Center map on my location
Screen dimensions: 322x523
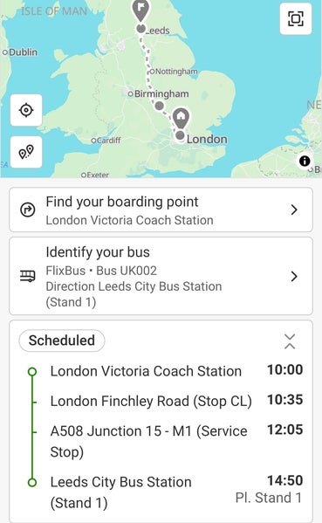pyautogui.click(x=26, y=110)
